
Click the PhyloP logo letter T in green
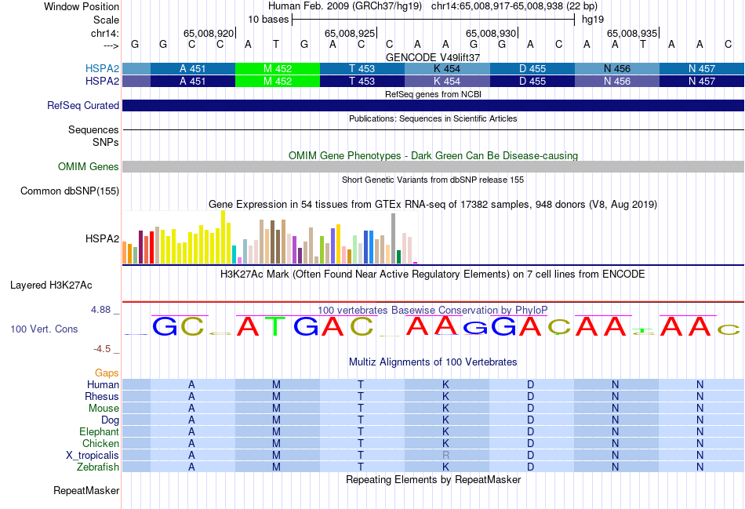[x=275, y=326]
